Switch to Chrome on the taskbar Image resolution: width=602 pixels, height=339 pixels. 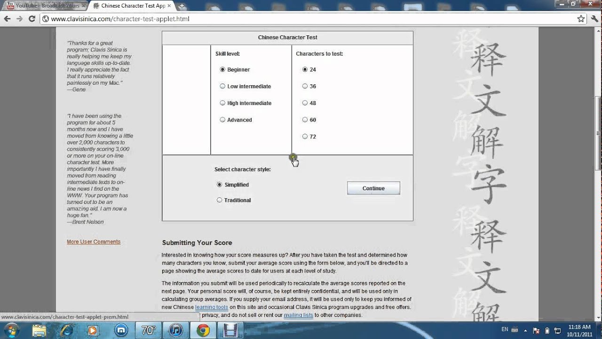203,331
